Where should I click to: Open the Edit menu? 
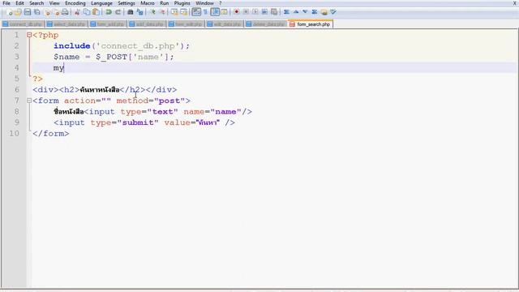pyautogui.click(x=19, y=3)
